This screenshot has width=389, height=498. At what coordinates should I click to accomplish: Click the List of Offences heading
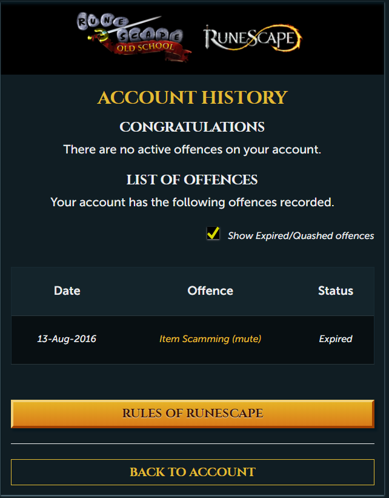192,180
